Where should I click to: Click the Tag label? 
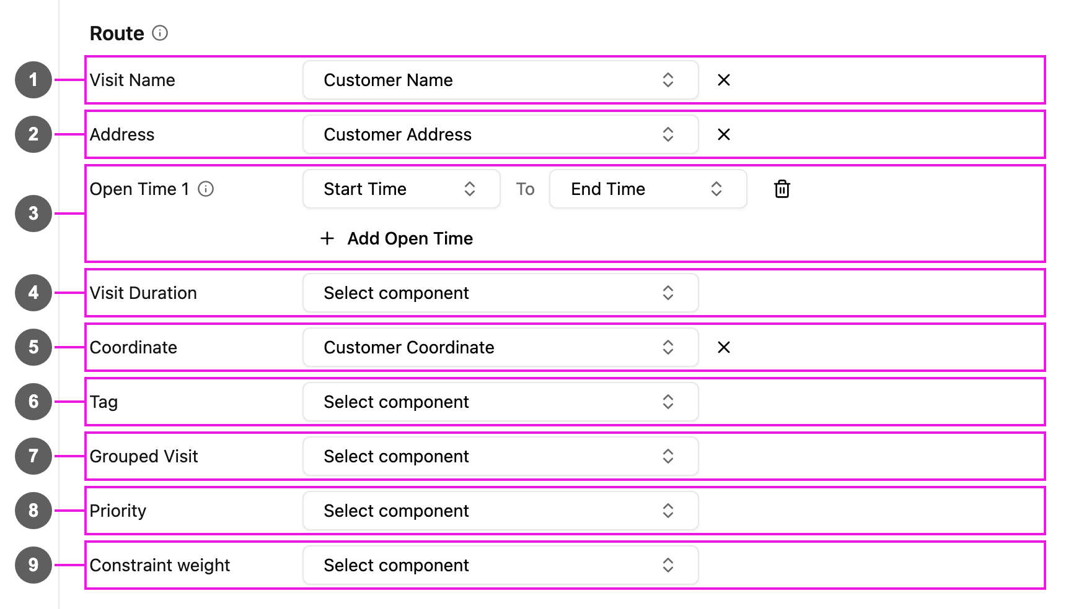104,402
